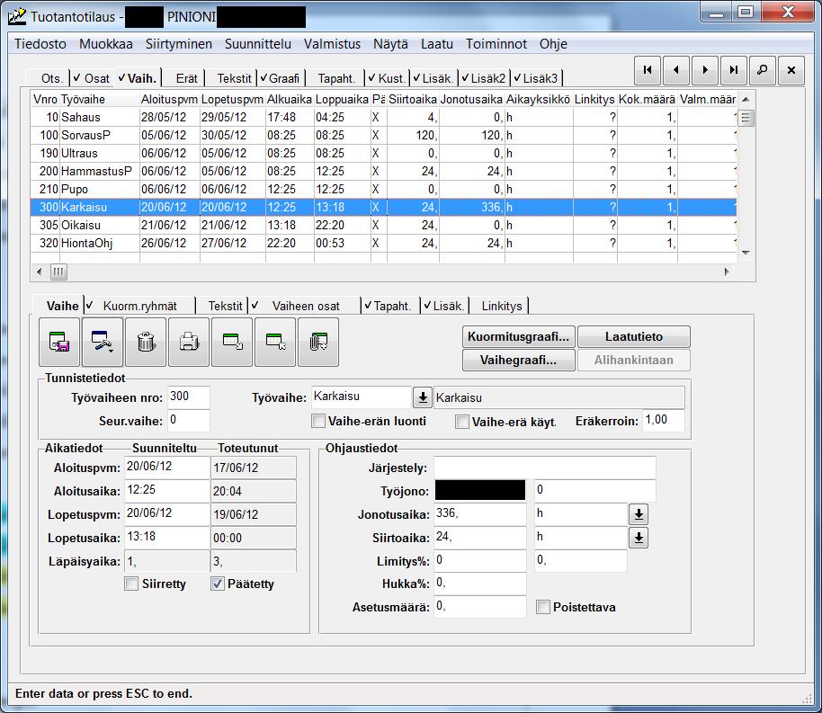
Task: Check the Siirretty checkbox
Action: [x=131, y=584]
